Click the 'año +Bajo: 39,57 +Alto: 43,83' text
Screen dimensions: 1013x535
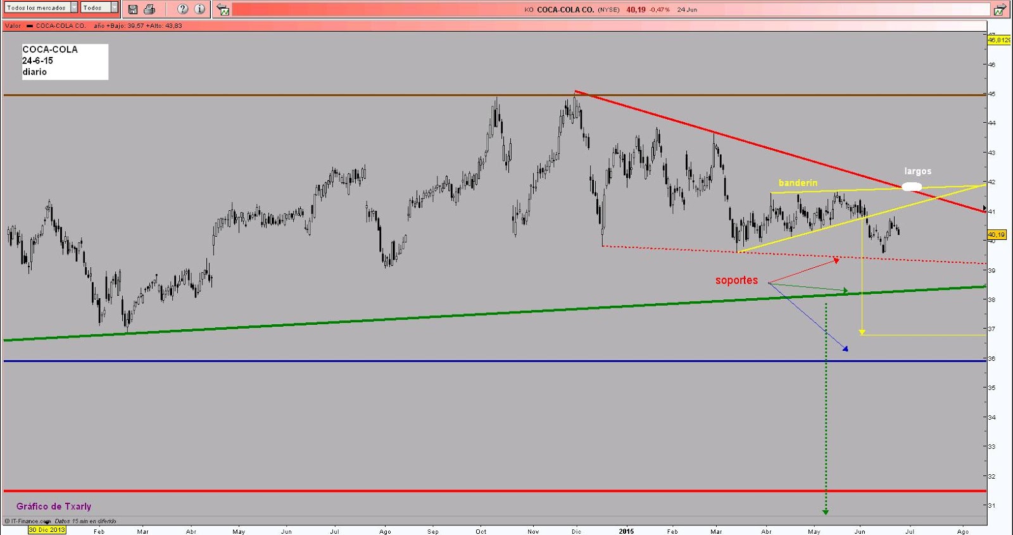click(137, 26)
